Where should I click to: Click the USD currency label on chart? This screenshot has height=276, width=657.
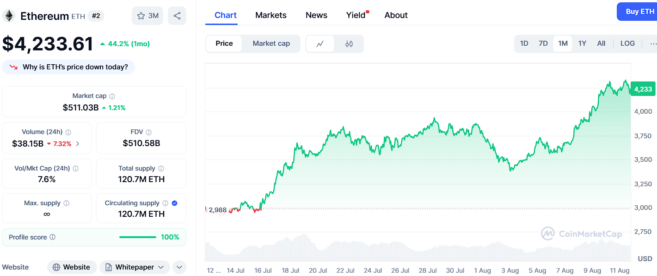(645, 258)
